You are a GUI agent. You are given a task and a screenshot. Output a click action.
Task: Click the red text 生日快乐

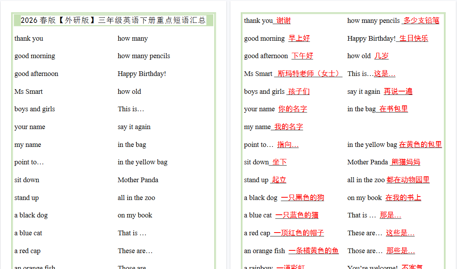(413, 38)
